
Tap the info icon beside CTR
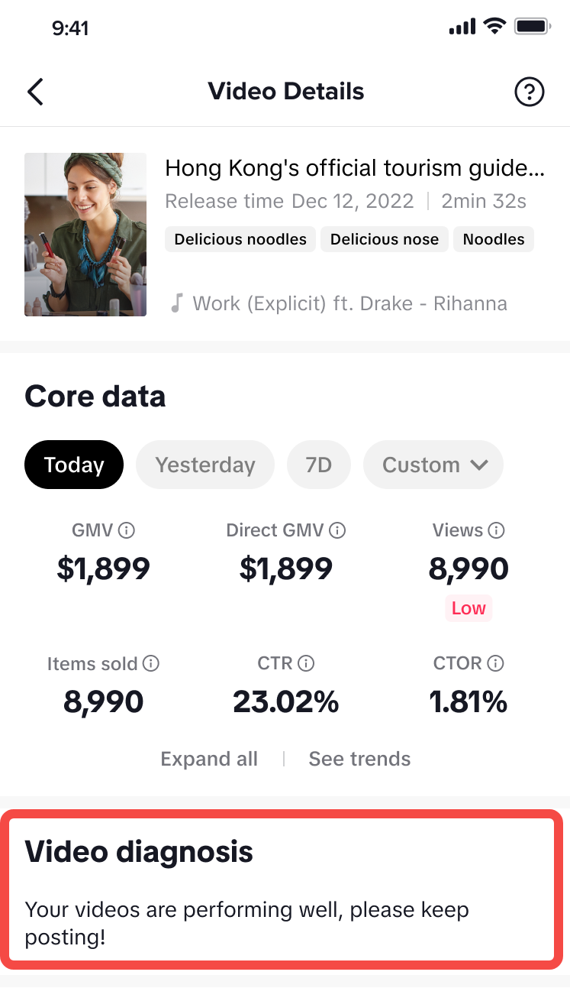coord(306,664)
